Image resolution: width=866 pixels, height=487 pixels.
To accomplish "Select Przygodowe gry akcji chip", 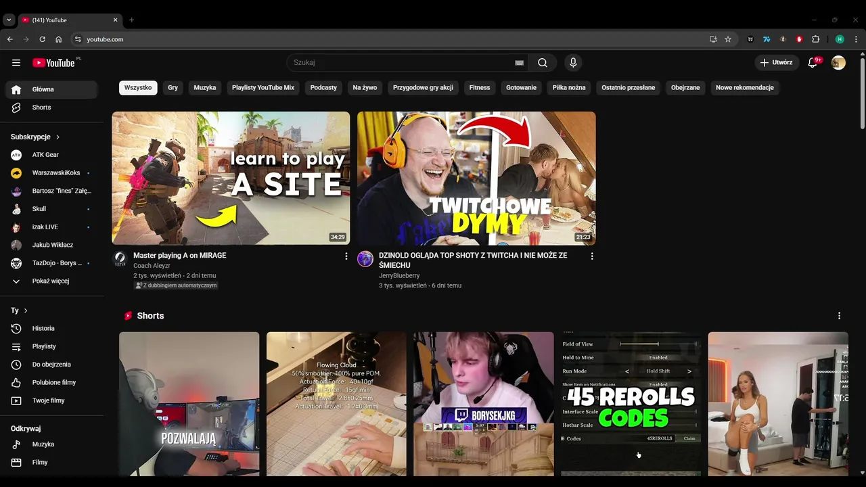I will click(423, 88).
